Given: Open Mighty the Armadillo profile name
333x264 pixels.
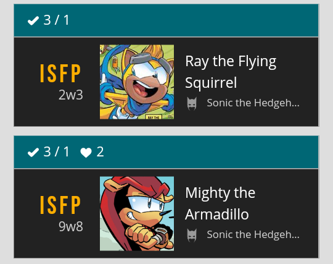Looking at the screenshot, I should point(220,203).
